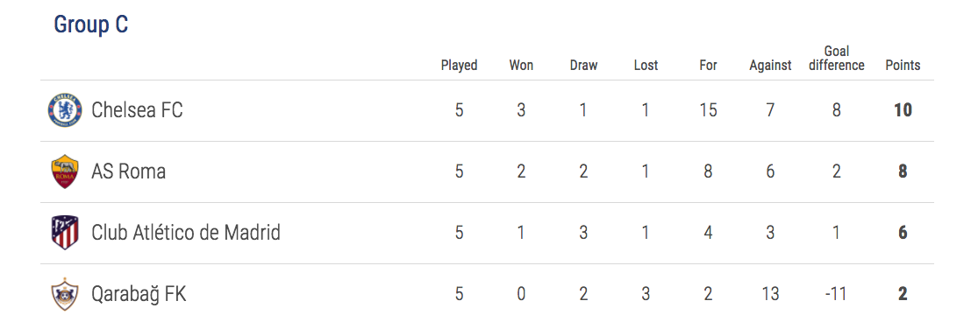
Task: Open Club Atlético de Madrid team link
Action: 186,233
